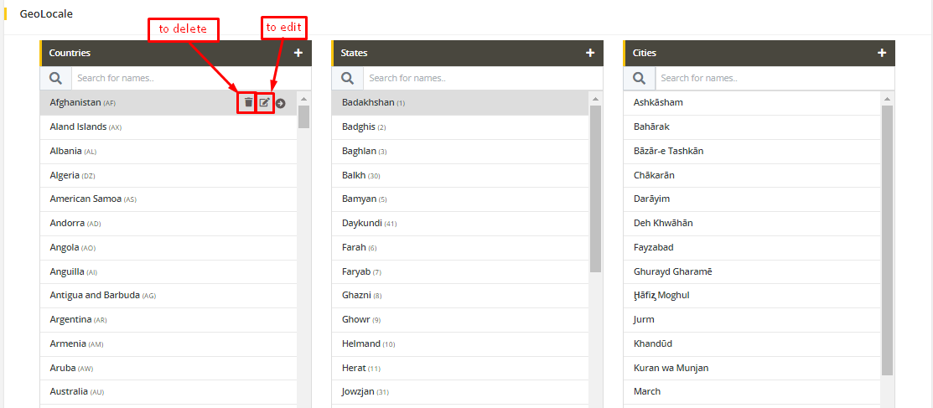
Task: Select Kuran wa Munjan city
Action: 671,368
